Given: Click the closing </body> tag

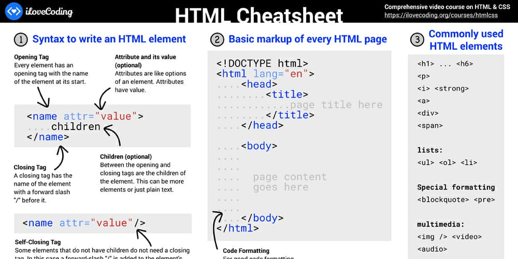Looking at the screenshot, I should tap(262, 218).
